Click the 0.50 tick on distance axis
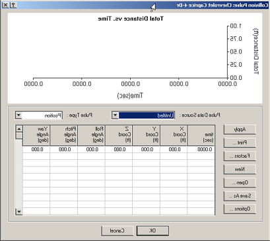The image size is (270, 241). 236,52
